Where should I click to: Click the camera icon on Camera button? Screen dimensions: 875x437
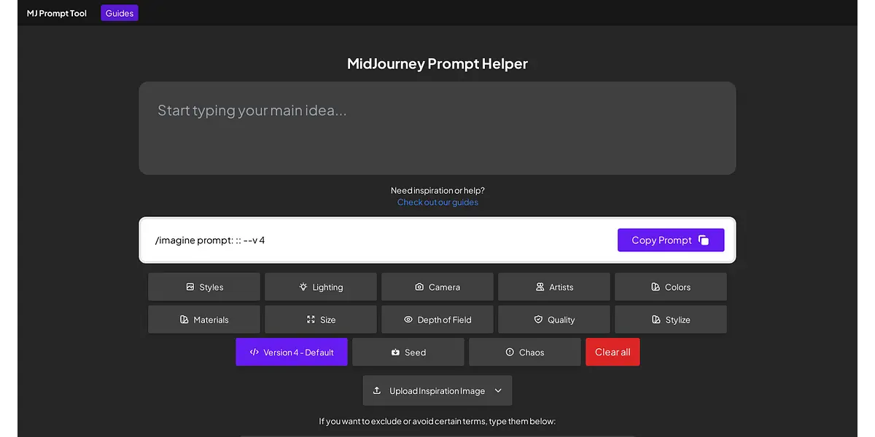(419, 287)
